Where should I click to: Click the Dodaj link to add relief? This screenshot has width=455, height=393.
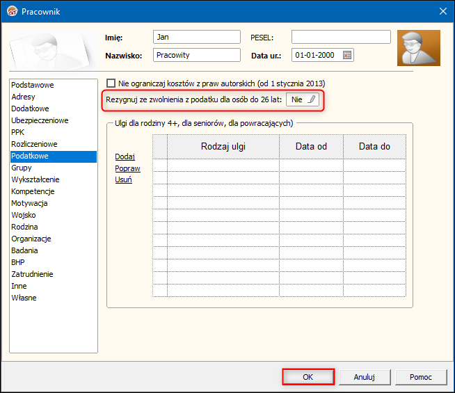point(125,157)
